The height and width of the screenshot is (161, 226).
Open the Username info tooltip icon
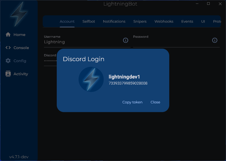126,40
